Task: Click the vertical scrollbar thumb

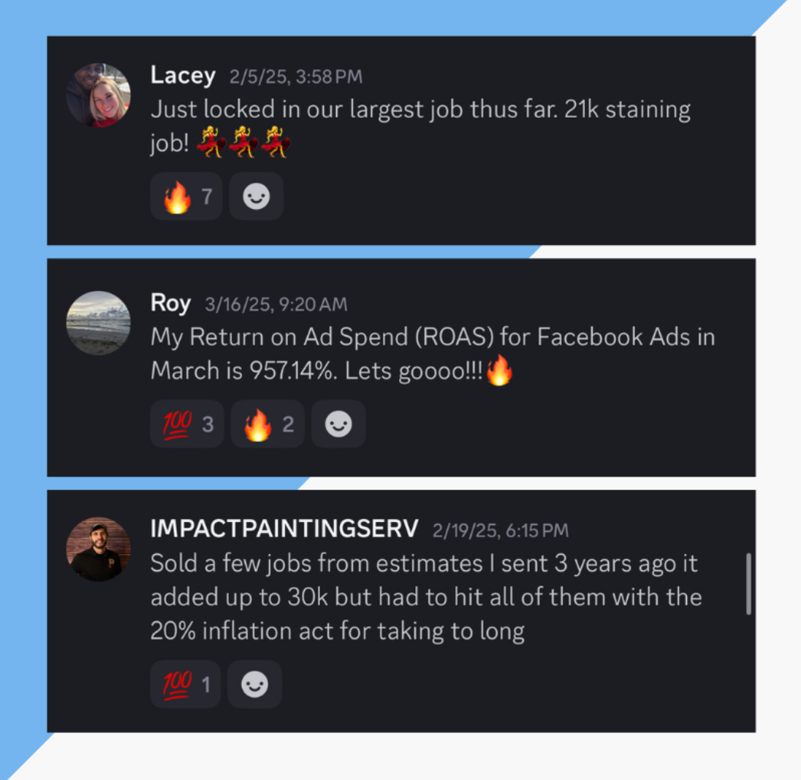Action: [748, 583]
